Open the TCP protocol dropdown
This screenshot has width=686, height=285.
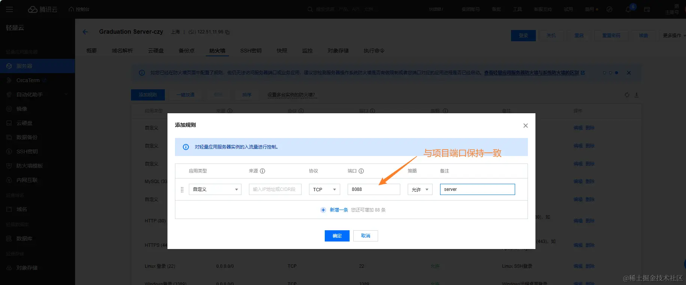point(324,189)
